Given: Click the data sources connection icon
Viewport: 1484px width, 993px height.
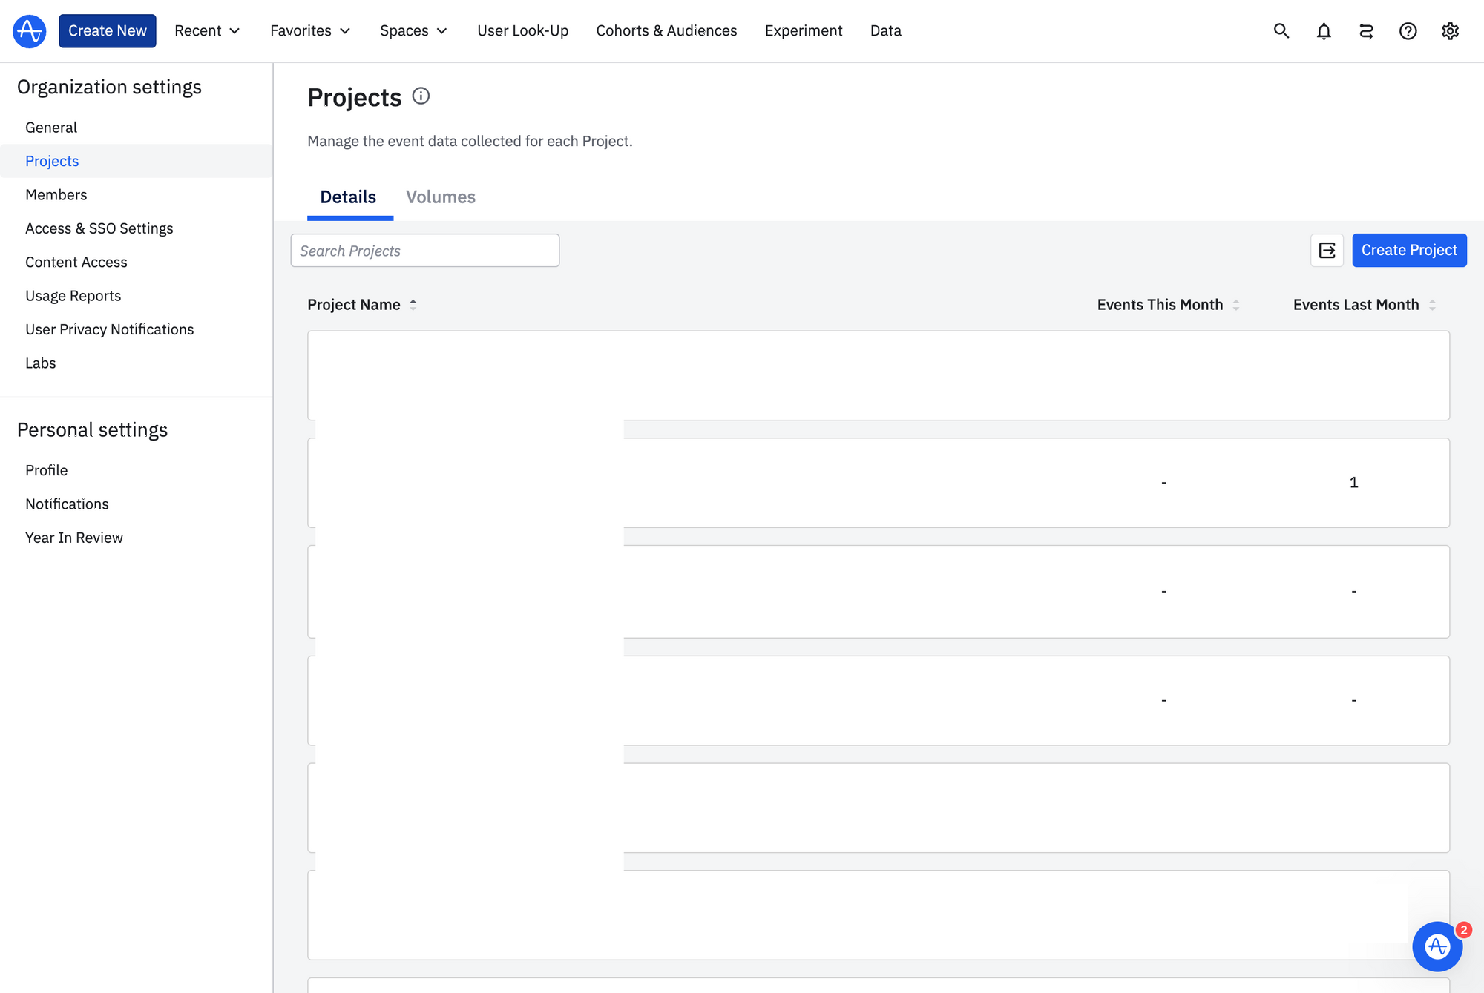Looking at the screenshot, I should [1366, 31].
